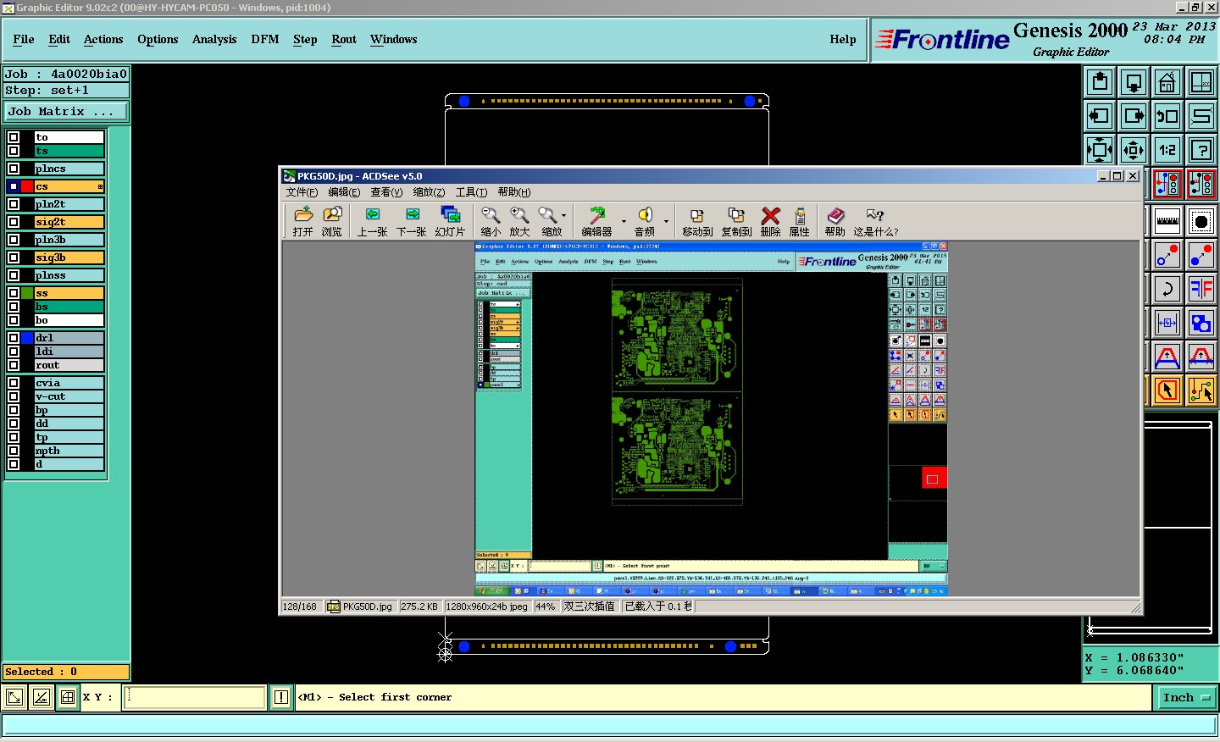Click the right-hand red-framed snap control icon
Screen dimensions: 1220x742
[1201, 184]
